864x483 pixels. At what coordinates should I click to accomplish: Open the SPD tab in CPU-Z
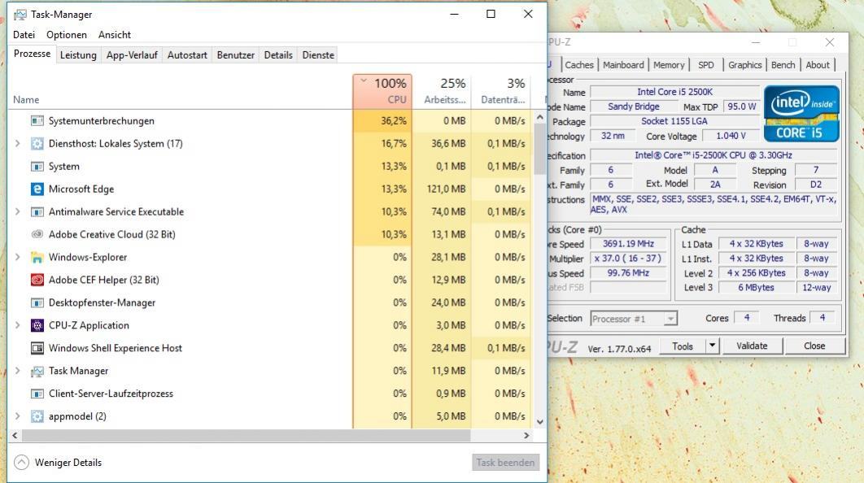[706, 65]
